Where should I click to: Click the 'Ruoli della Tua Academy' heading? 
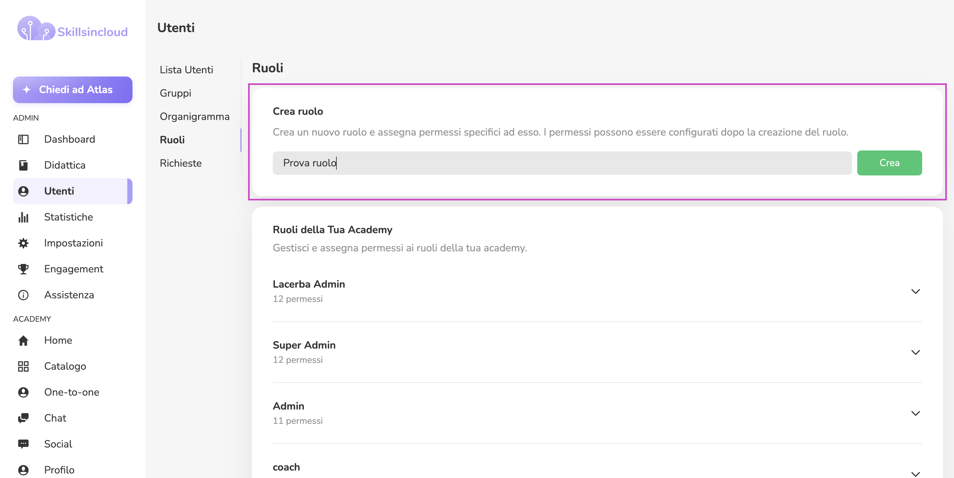(x=332, y=229)
